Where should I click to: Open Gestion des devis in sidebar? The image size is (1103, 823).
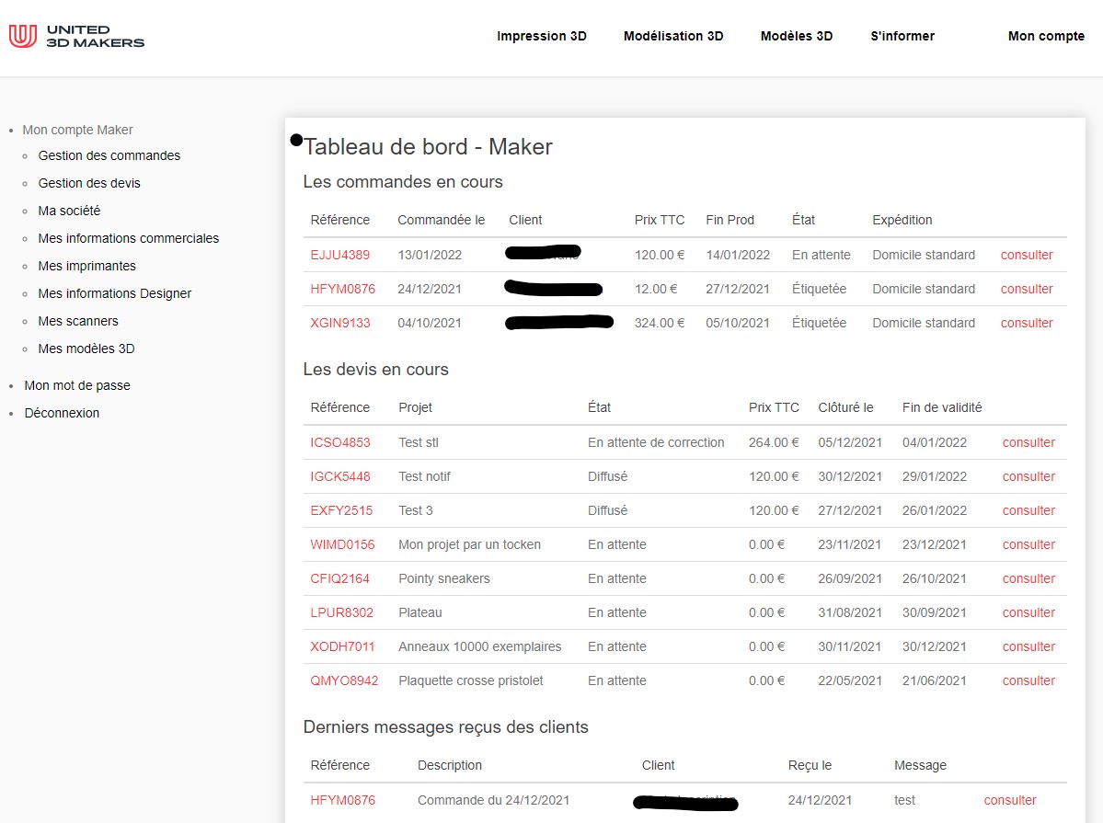coord(89,184)
